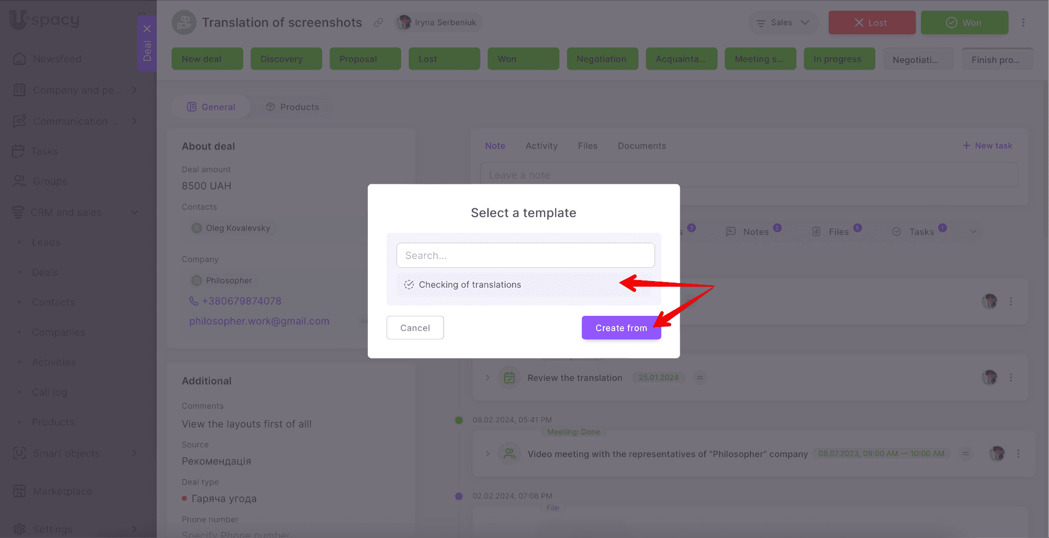Open Marketplace from the sidebar icon
1049x538 pixels.
(x=19, y=491)
